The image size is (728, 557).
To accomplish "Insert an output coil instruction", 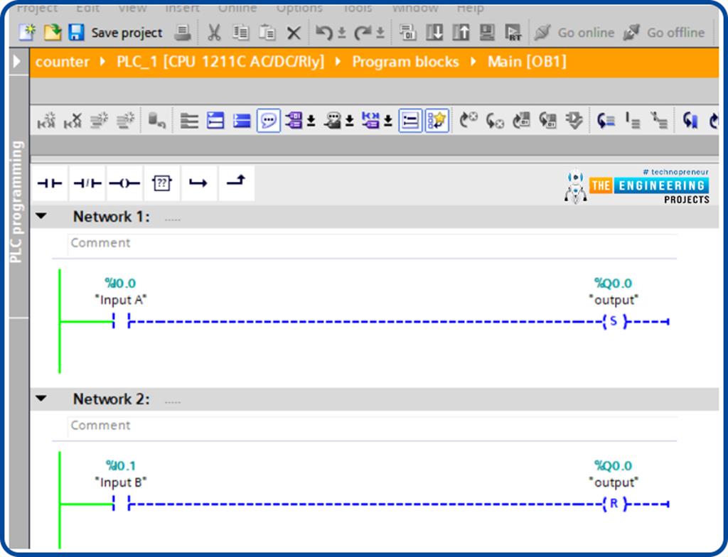I will [x=124, y=183].
